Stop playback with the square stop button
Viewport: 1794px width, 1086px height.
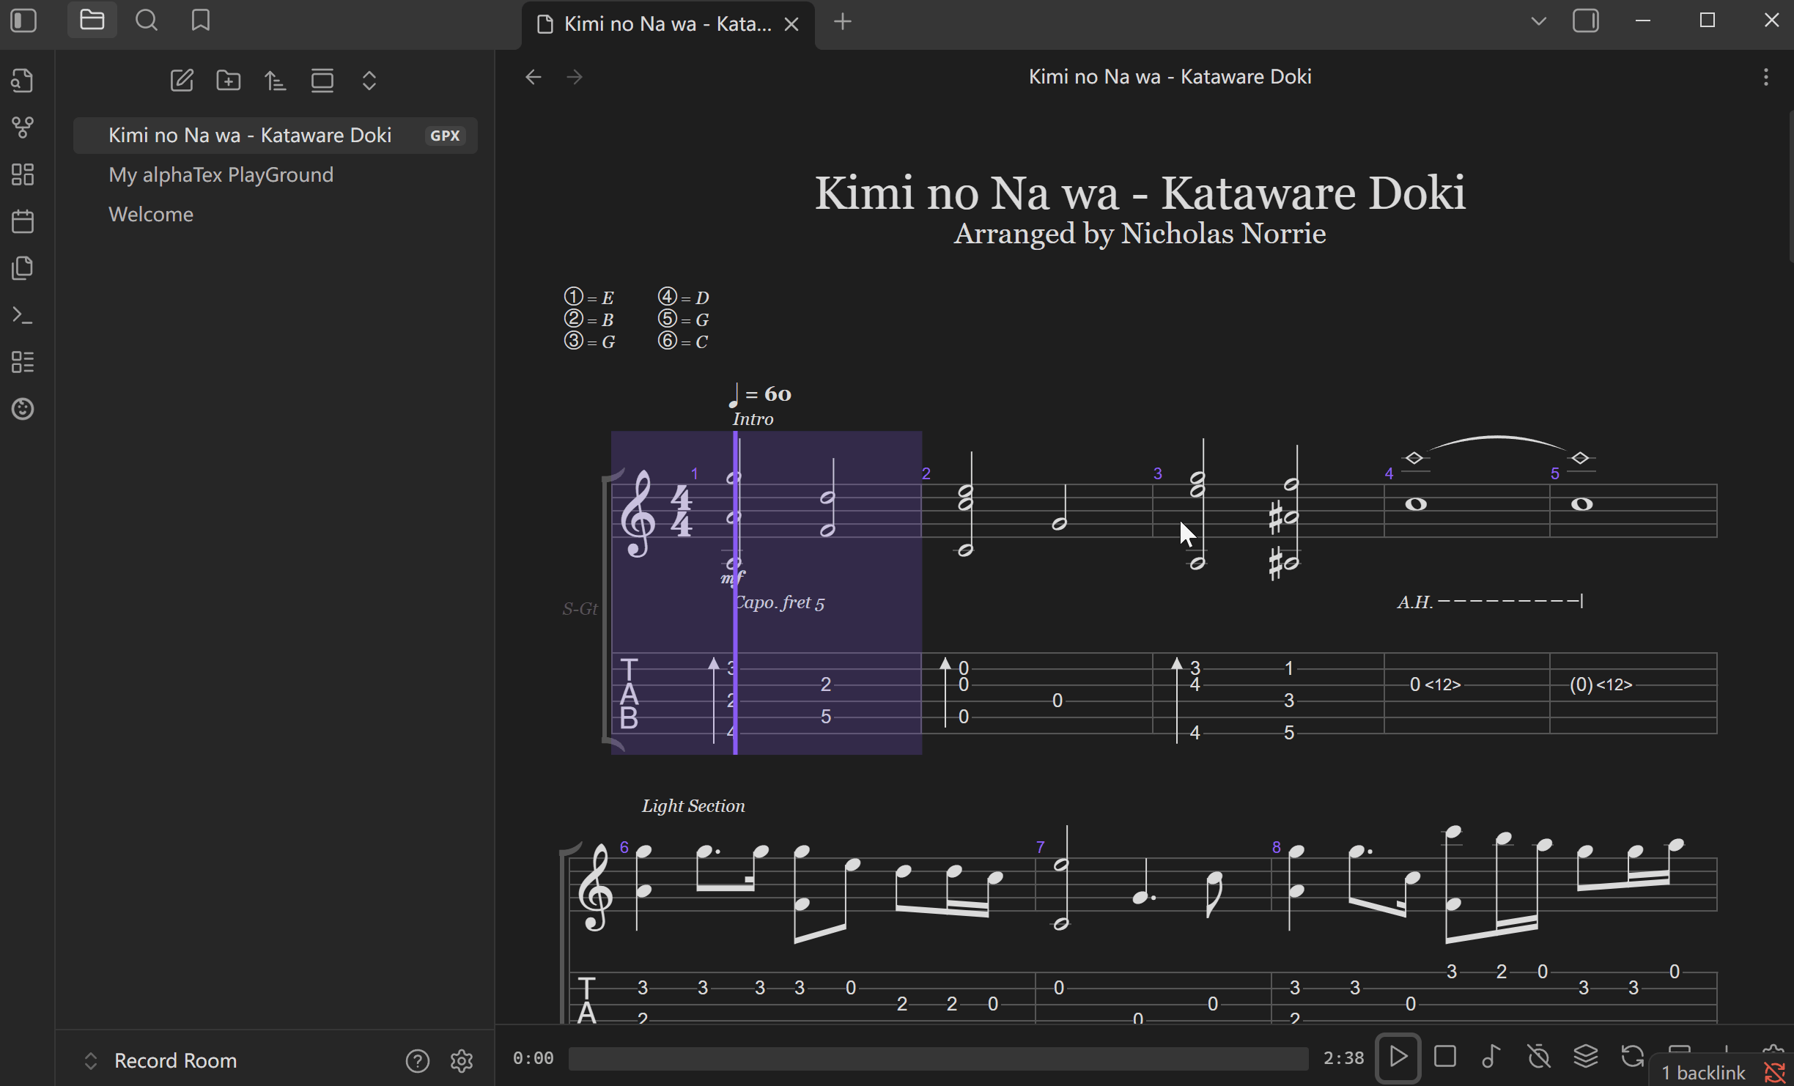pos(1444,1057)
